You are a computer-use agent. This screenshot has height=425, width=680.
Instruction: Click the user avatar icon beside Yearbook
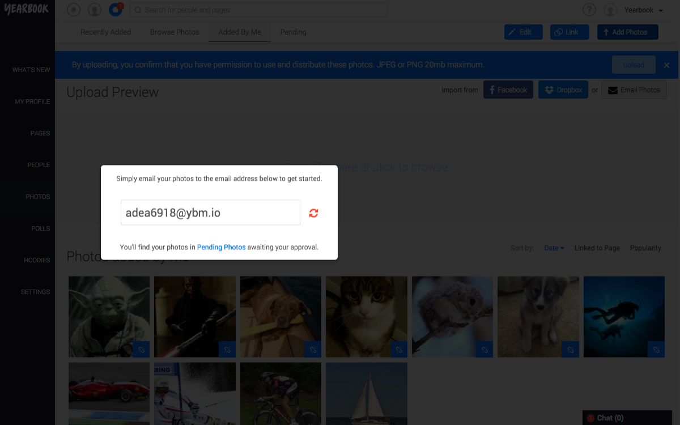coord(610,10)
